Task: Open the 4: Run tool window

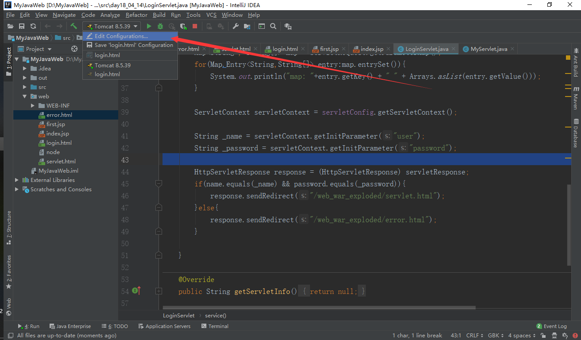Action: (28, 326)
